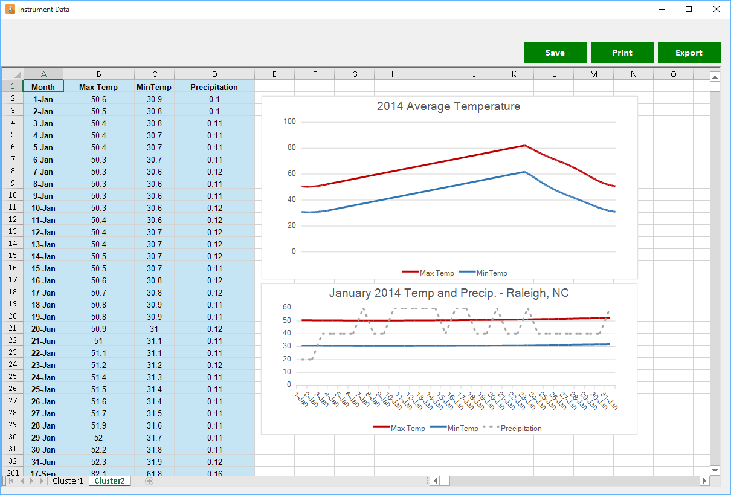Go to first sheet using navigation arrow

10,481
